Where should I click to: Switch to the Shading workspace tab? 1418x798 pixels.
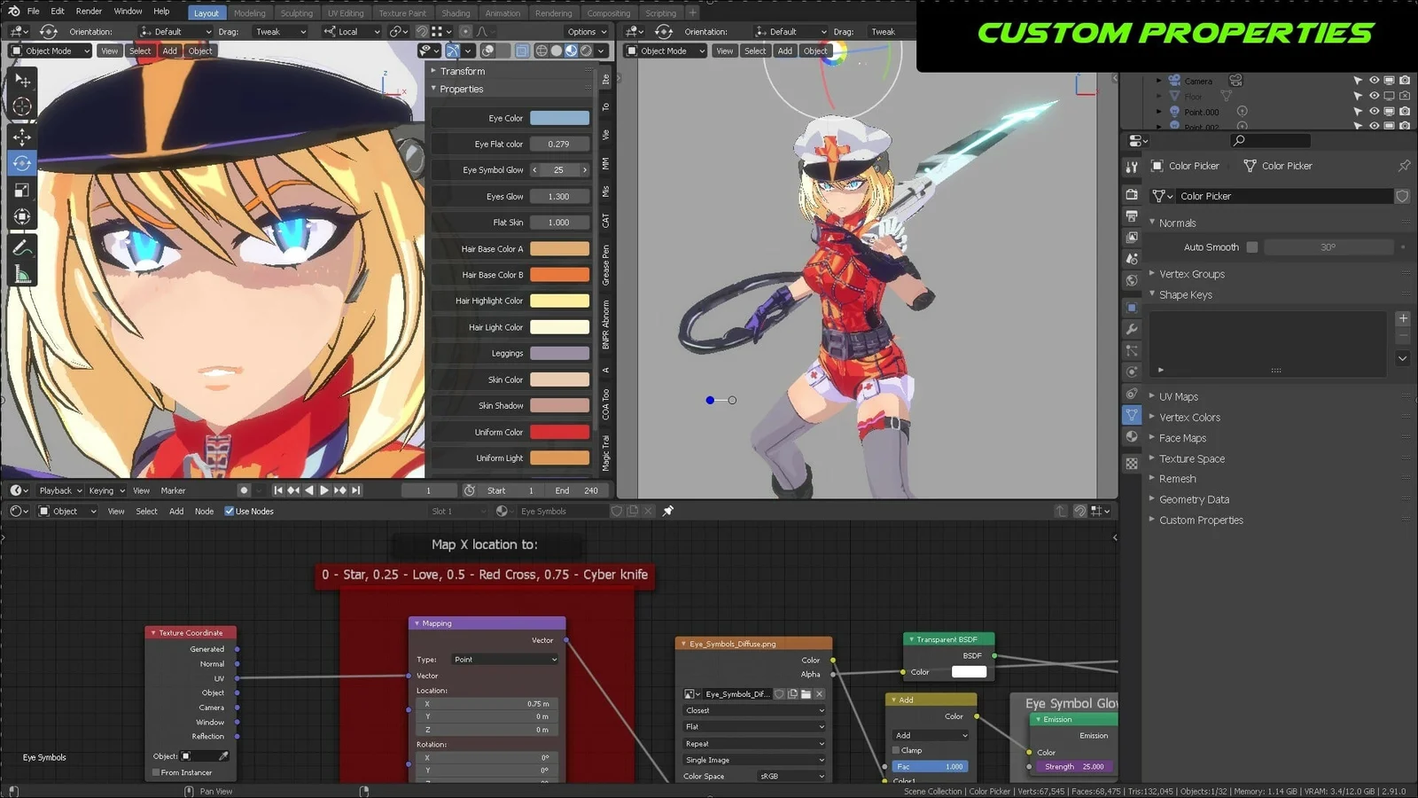[456, 12]
